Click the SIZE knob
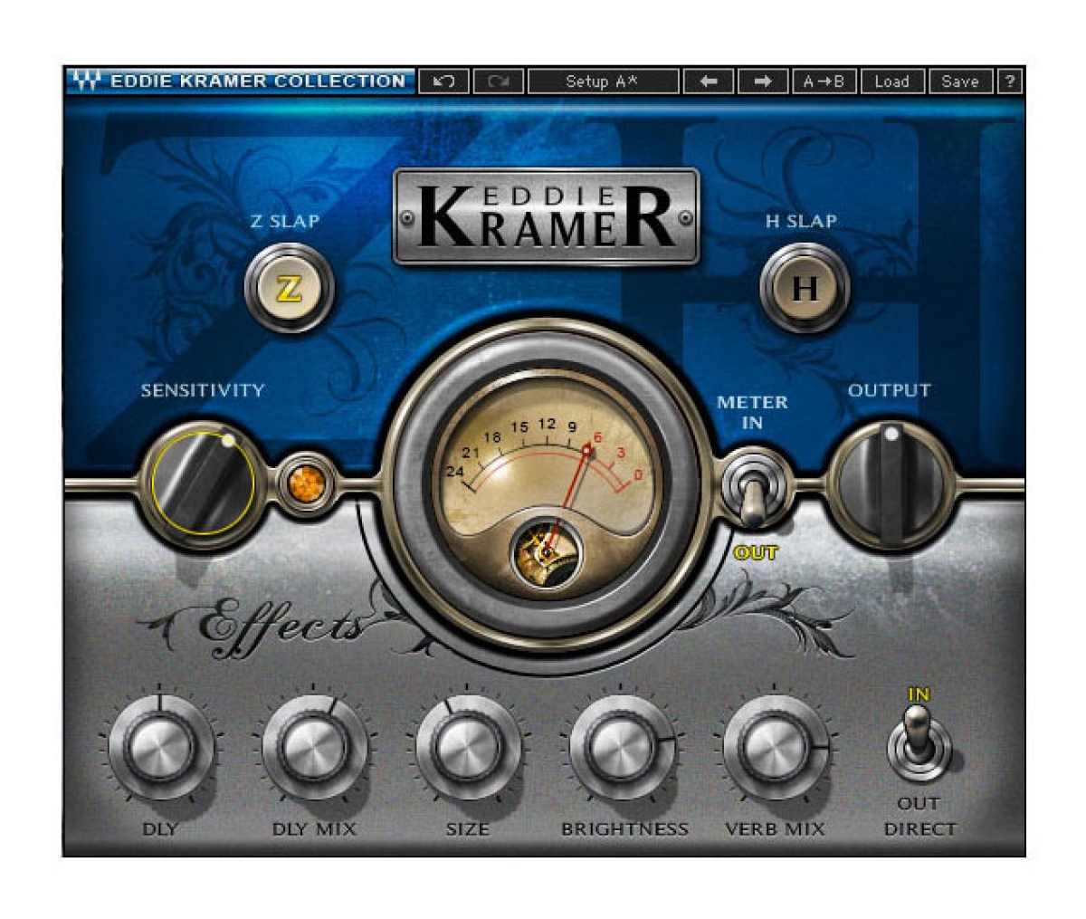This screenshot has width=1086, height=919. coord(468,748)
